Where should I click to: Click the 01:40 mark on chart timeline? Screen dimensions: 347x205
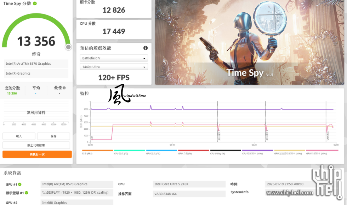tap(172, 145)
